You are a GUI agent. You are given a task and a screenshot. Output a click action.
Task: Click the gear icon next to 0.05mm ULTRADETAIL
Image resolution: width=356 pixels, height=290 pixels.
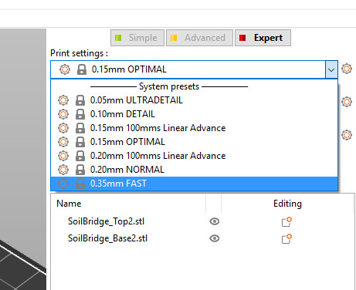point(63,100)
